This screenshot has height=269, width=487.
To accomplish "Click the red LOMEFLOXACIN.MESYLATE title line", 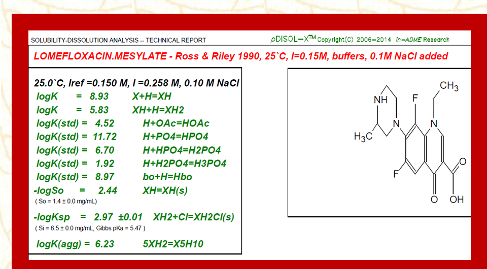I will click(x=240, y=56).
